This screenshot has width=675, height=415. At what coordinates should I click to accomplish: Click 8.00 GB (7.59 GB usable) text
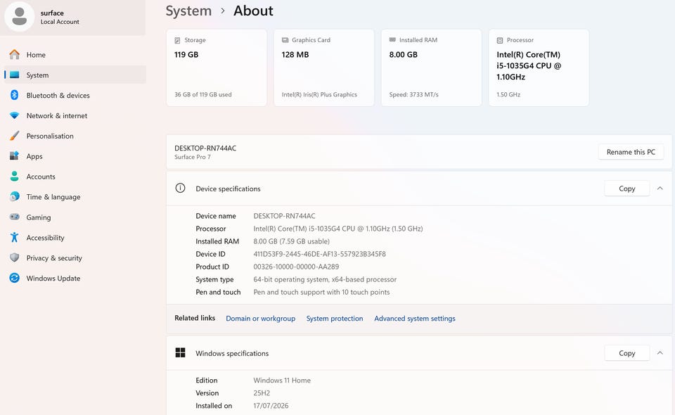(x=291, y=241)
